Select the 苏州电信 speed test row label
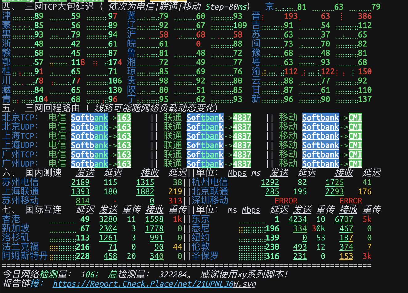Viewport: 408px width, 293px height. tap(20, 182)
